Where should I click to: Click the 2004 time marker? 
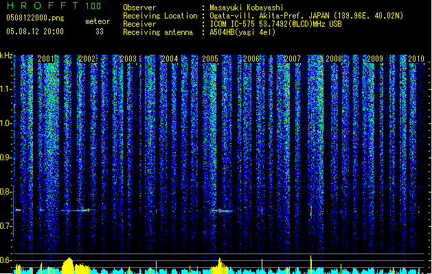tap(170, 59)
